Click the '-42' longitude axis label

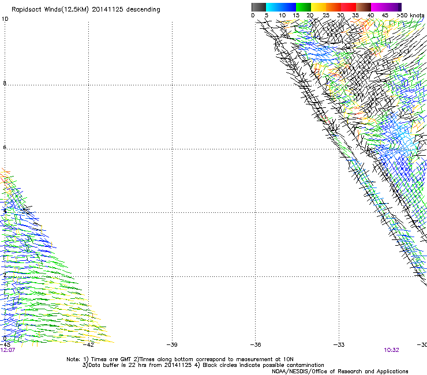88,345
